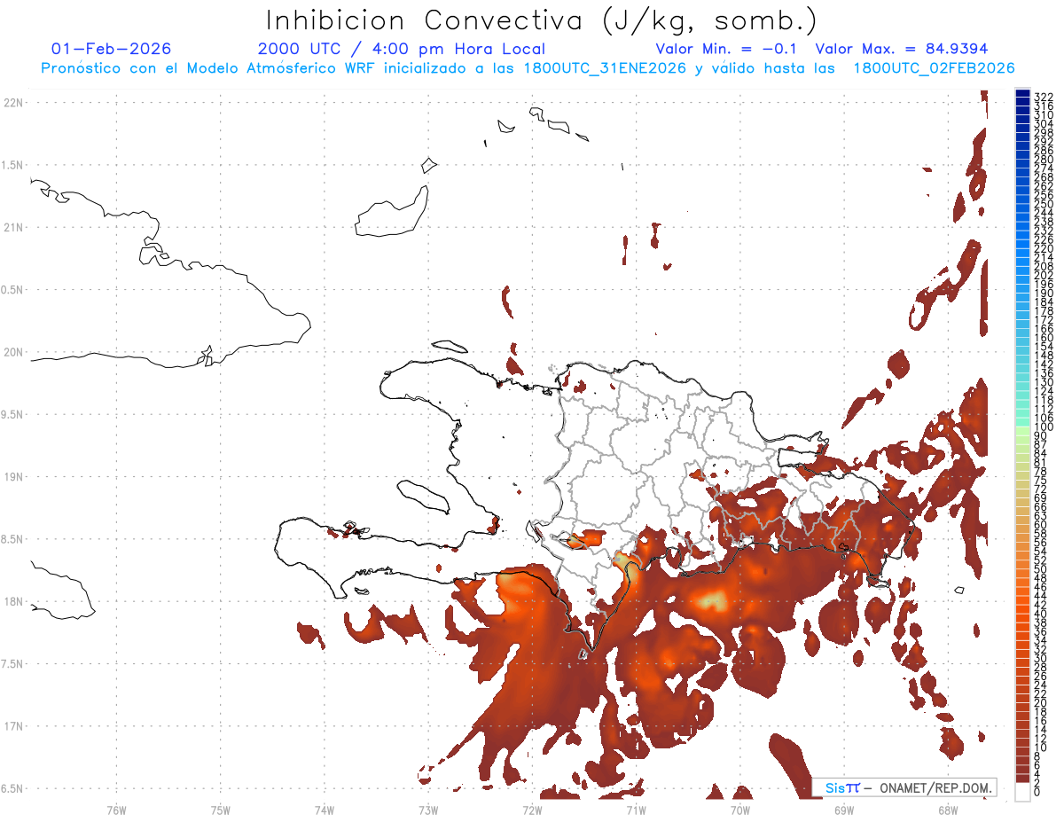Image resolution: width=1064 pixels, height=822 pixels.
Task: Click the "69W" longitude label
Action: tap(844, 810)
